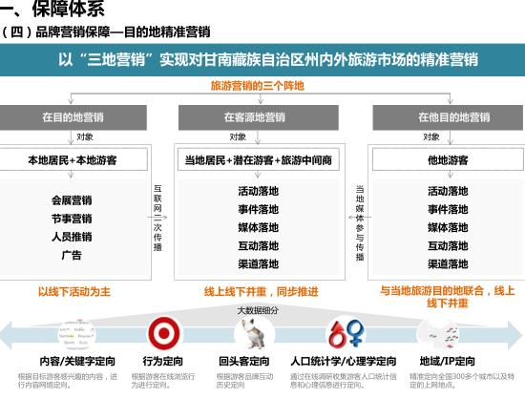The width and height of the screenshot is (525, 398).
Task: Select the 在目的地营销 gray header box
Action: 73,117
